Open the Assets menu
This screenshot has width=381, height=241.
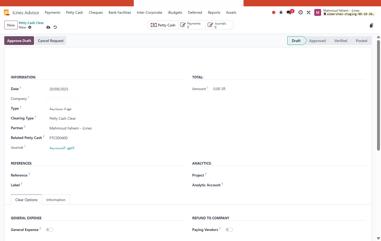tap(231, 12)
